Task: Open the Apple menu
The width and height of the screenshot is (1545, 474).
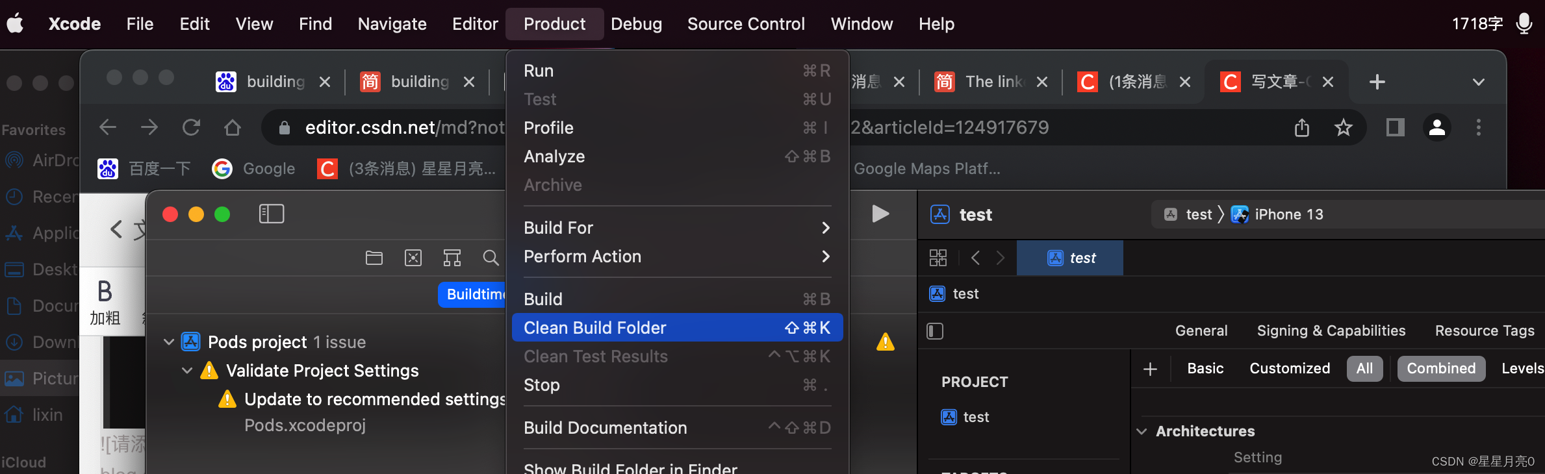Action: pyautogui.click(x=16, y=24)
